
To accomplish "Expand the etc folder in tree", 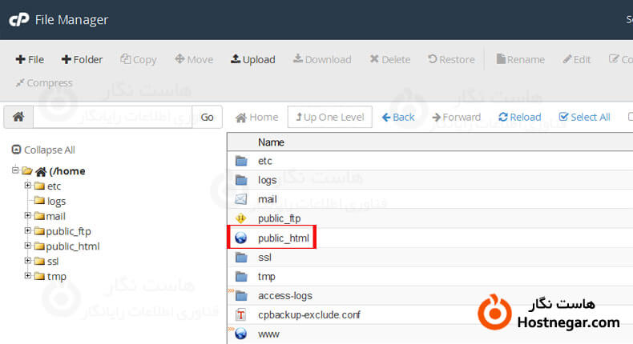I will (28, 186).
